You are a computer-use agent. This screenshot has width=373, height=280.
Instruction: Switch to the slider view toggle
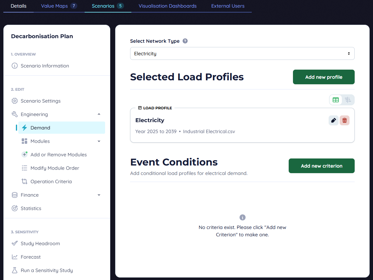click(x=348, y=100)
